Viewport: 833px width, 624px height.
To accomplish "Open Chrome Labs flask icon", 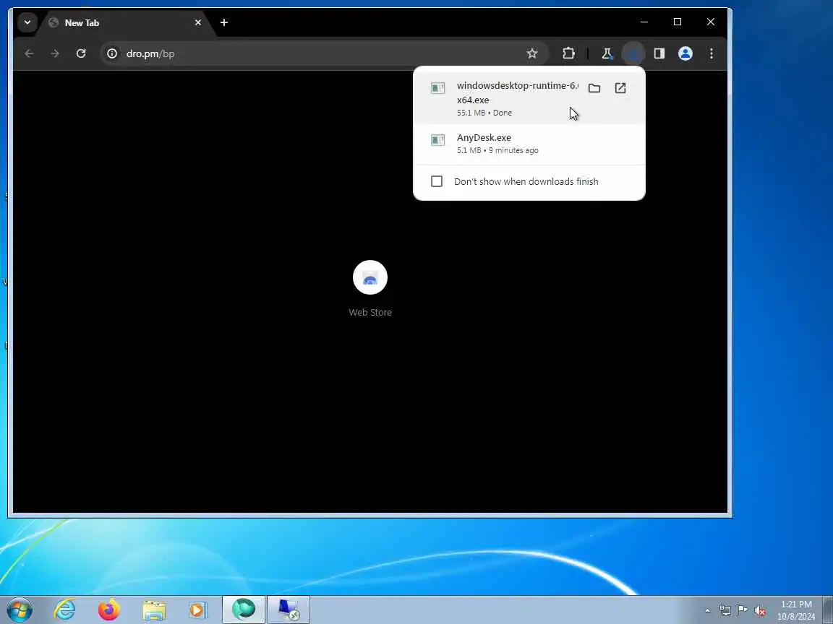I will pos(607,53).
